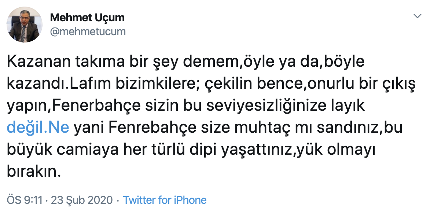Screen dimensions: 434x217
Task: Follow the blue değil.Ne link
Action: [38, 128]
